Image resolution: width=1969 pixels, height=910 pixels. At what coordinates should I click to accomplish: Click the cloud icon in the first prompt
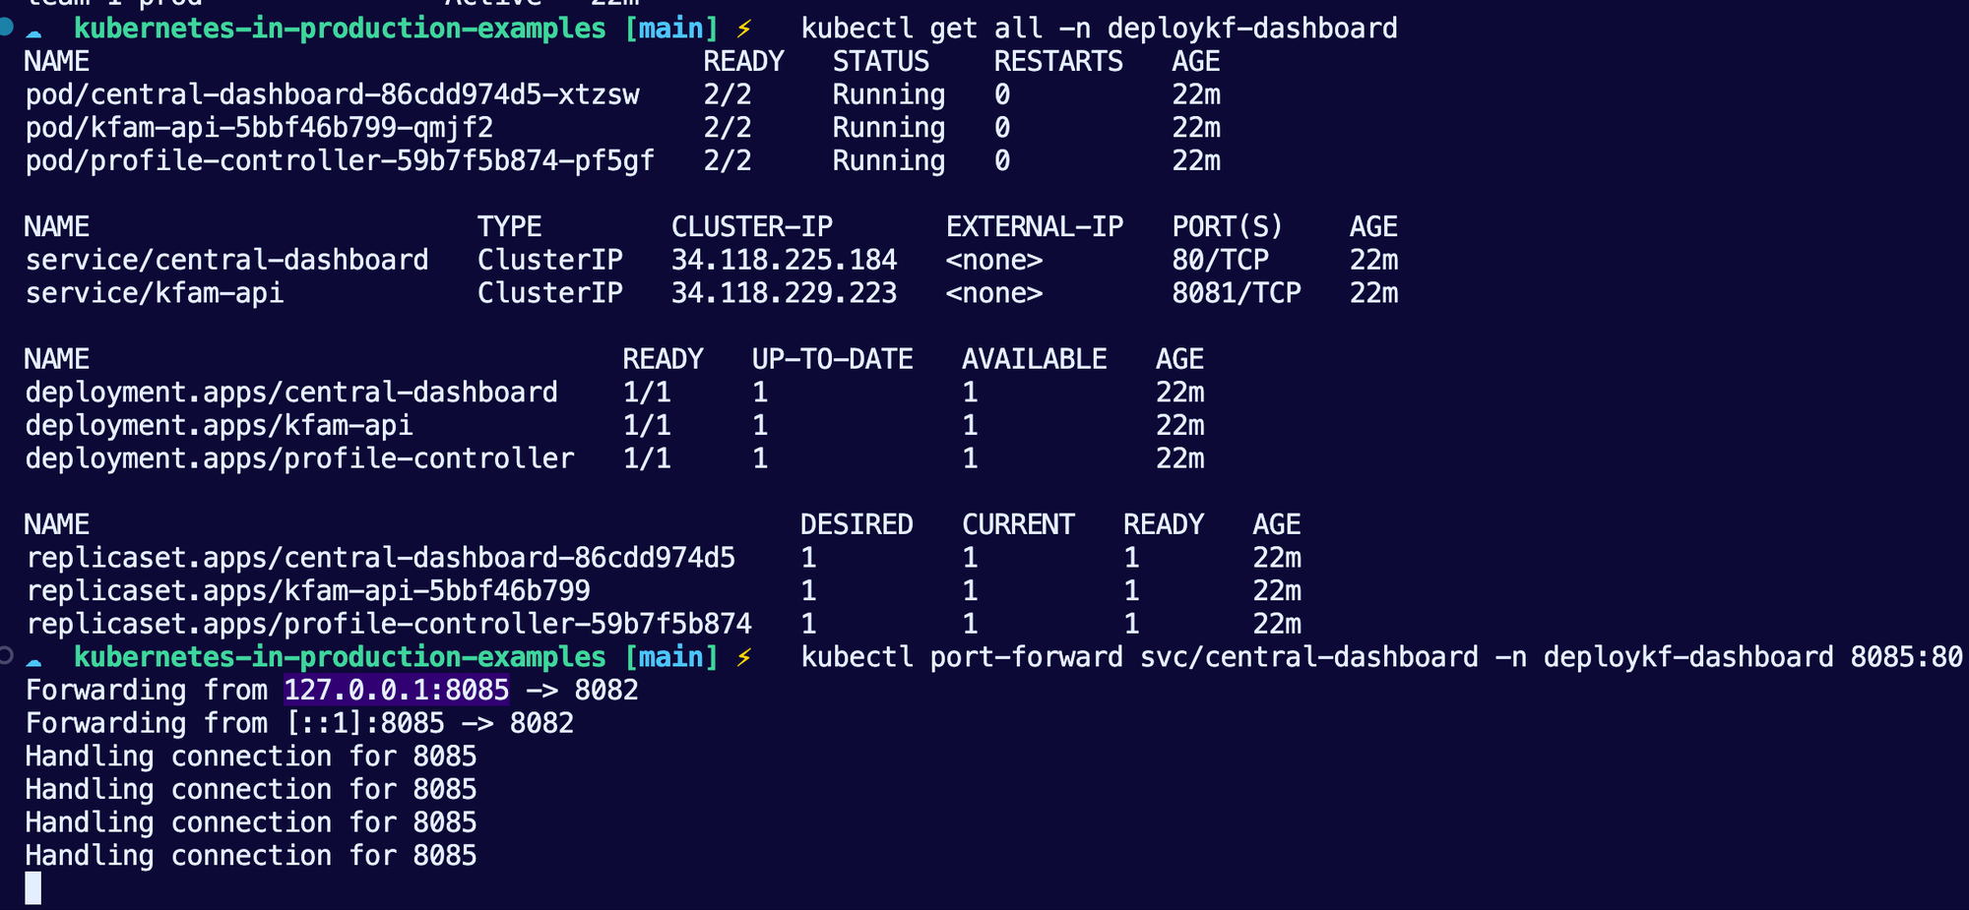pyautogui.click(x=34, y=31)
